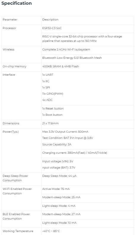This screenshot has width=135, height=235.
Task: Click the Input voltage (VIN): 5V line
Action: click(58, 161)
